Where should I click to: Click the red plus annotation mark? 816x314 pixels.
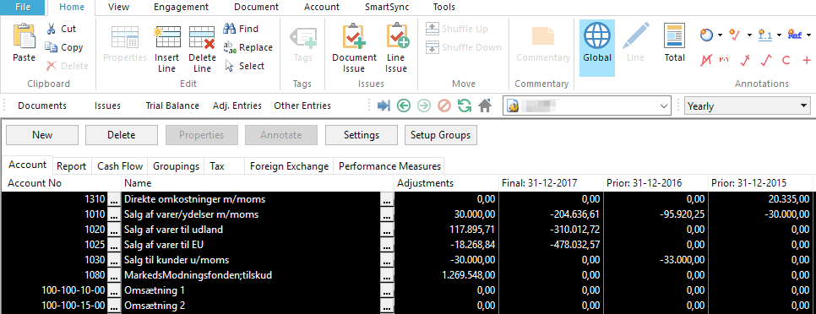pos(808,60)
